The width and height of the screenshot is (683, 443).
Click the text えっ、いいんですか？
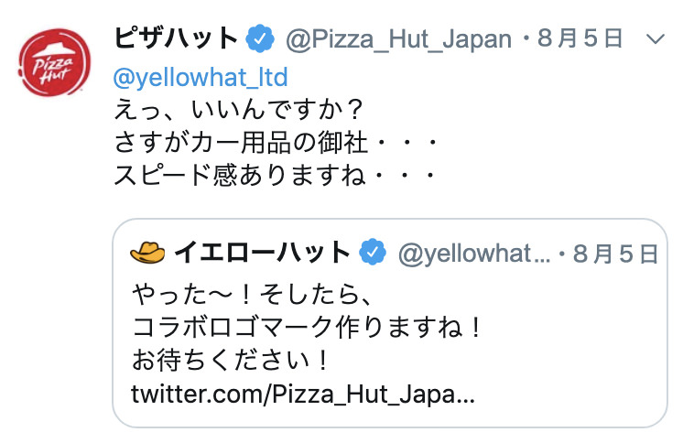pos(239,109)
